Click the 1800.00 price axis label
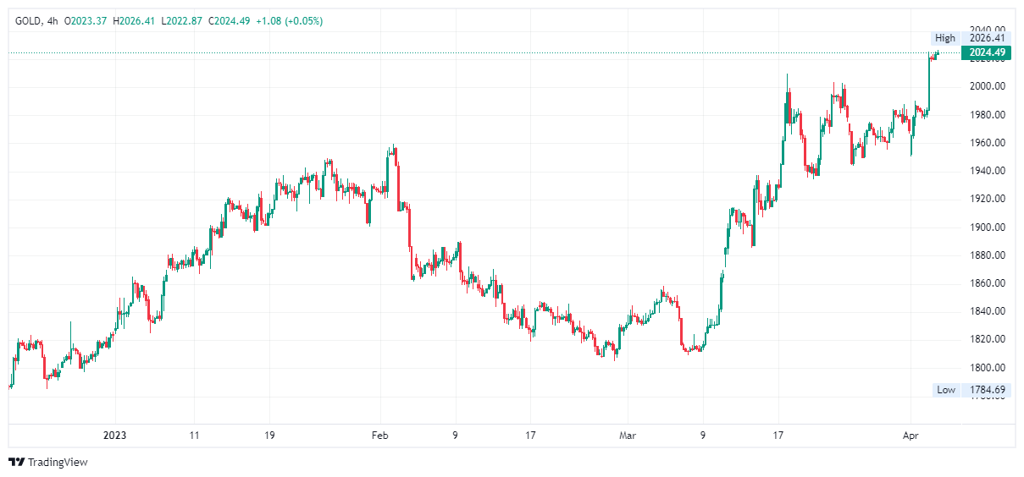The image size is (1024, 477). pos(988,368)
